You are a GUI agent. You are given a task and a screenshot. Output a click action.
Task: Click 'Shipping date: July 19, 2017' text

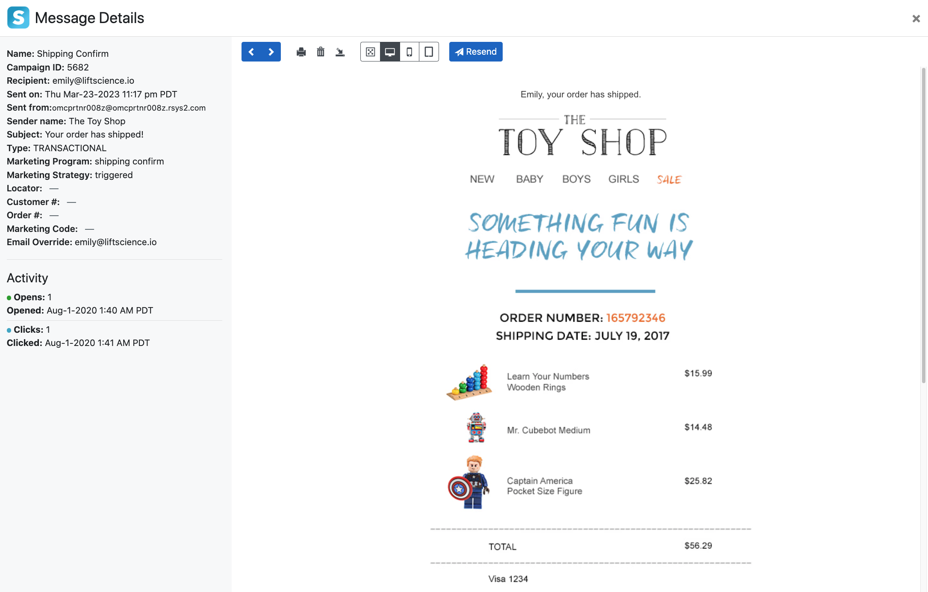click(x=582, y=336)
